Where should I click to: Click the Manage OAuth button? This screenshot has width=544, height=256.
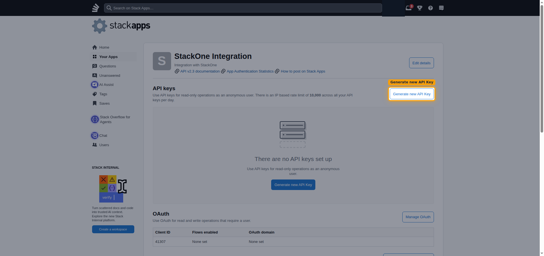[x=418, y=217]
